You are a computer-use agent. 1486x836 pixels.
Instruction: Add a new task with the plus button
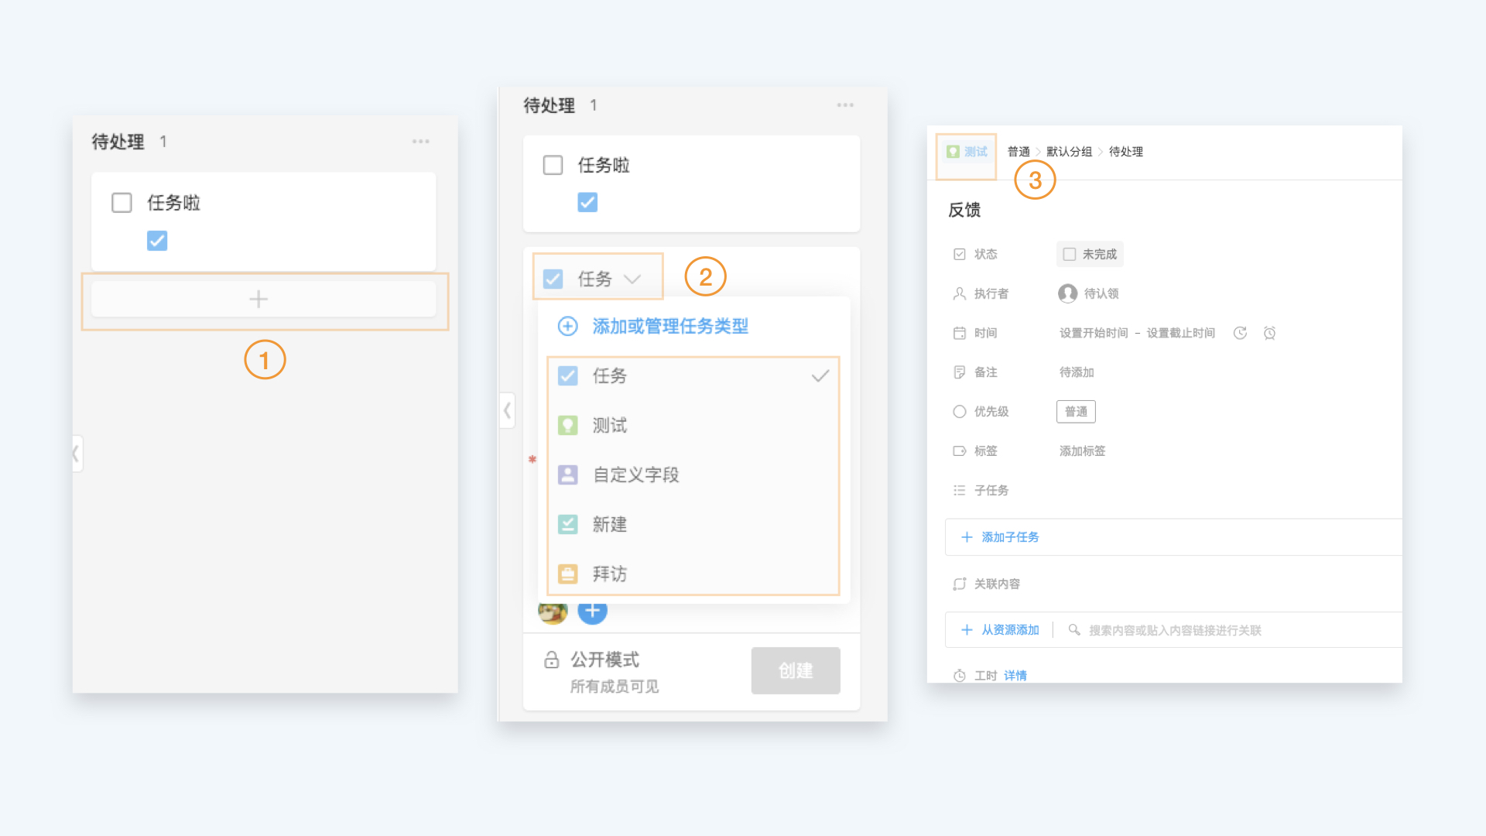(x=263, y=300)
